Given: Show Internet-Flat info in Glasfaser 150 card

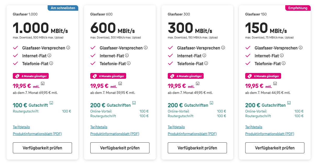Looking at the screenshot, I should [282, 55].
